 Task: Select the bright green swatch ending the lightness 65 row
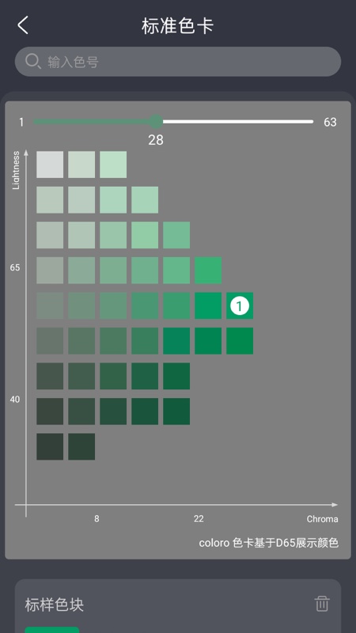pos(208,271)
